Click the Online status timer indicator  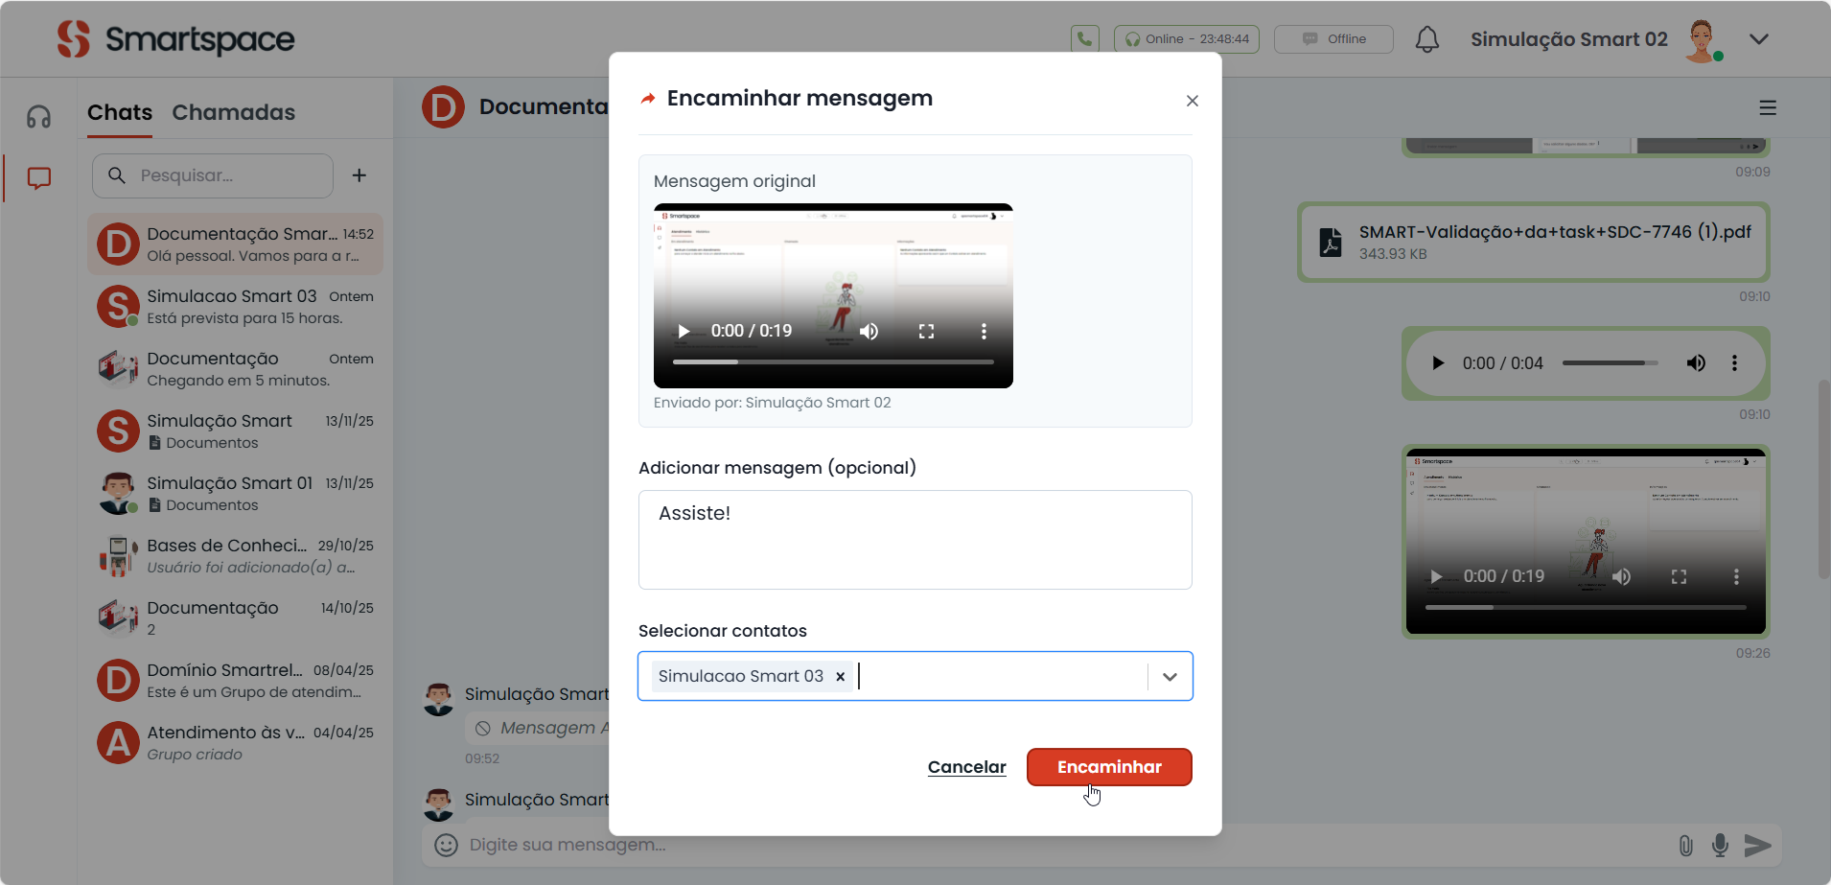(x=1186, y=39)
